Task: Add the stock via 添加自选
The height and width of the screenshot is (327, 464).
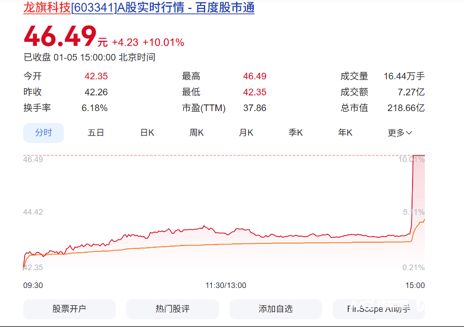Action: [x=276, y=309]
